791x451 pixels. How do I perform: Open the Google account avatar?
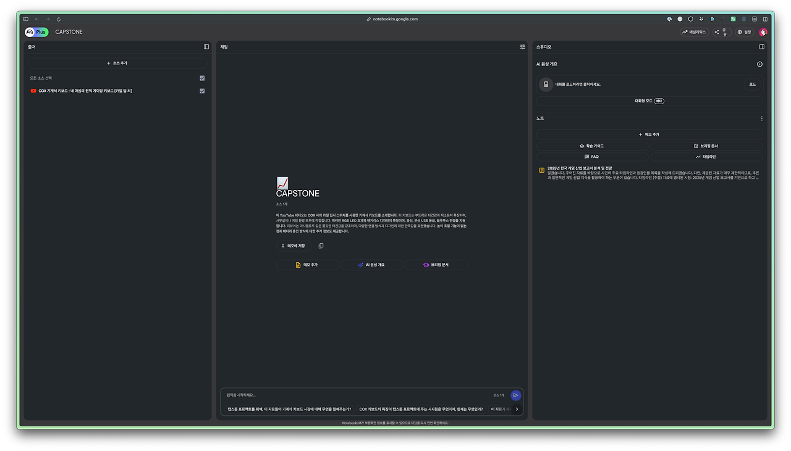tap(763, 32)
